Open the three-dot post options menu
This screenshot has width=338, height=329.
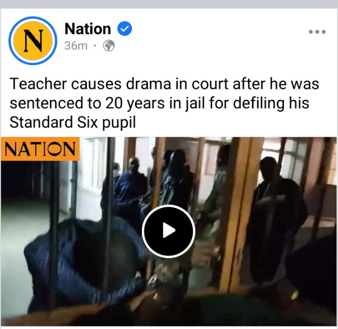tap(317, 32)
